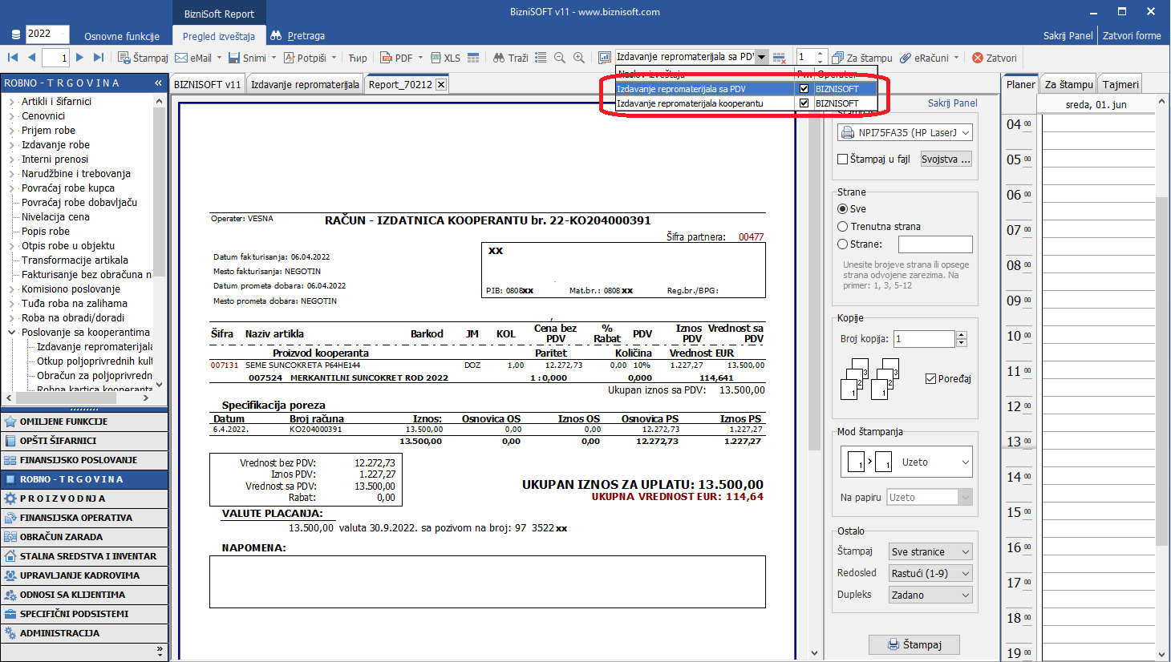Viewport: 1171px width, 662px height.
Task: Open the Tajmeri tab
Action: [1120, 85]
